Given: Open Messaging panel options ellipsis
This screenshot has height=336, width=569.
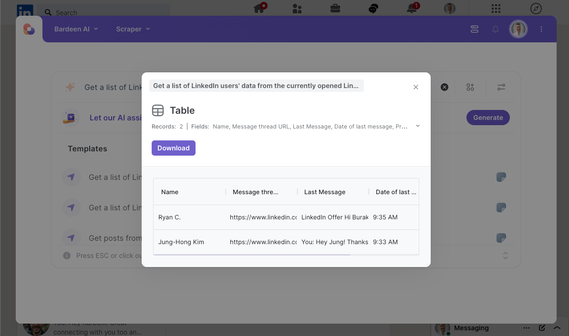Looking at the screenshot, I should (527, 328).
